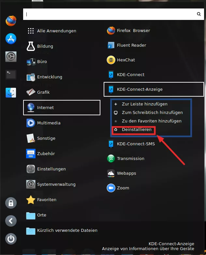Open the Systemverwaltung category
The width and height of the screenshot is (206, 255).
coord(62,184)
